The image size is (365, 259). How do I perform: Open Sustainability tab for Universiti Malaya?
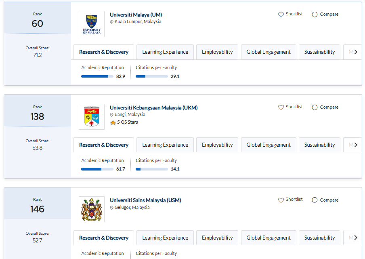(x=320, y=52)
